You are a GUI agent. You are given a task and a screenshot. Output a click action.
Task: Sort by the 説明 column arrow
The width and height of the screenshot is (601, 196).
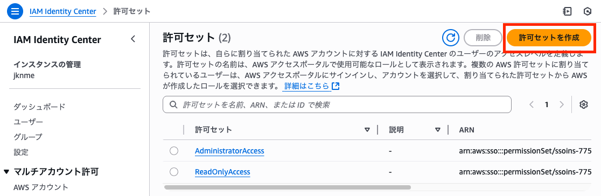point(438,130)
